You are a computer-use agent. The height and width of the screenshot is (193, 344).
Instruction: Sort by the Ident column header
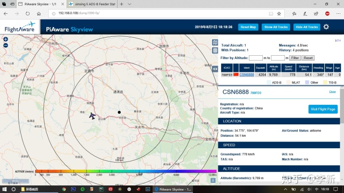247,68
